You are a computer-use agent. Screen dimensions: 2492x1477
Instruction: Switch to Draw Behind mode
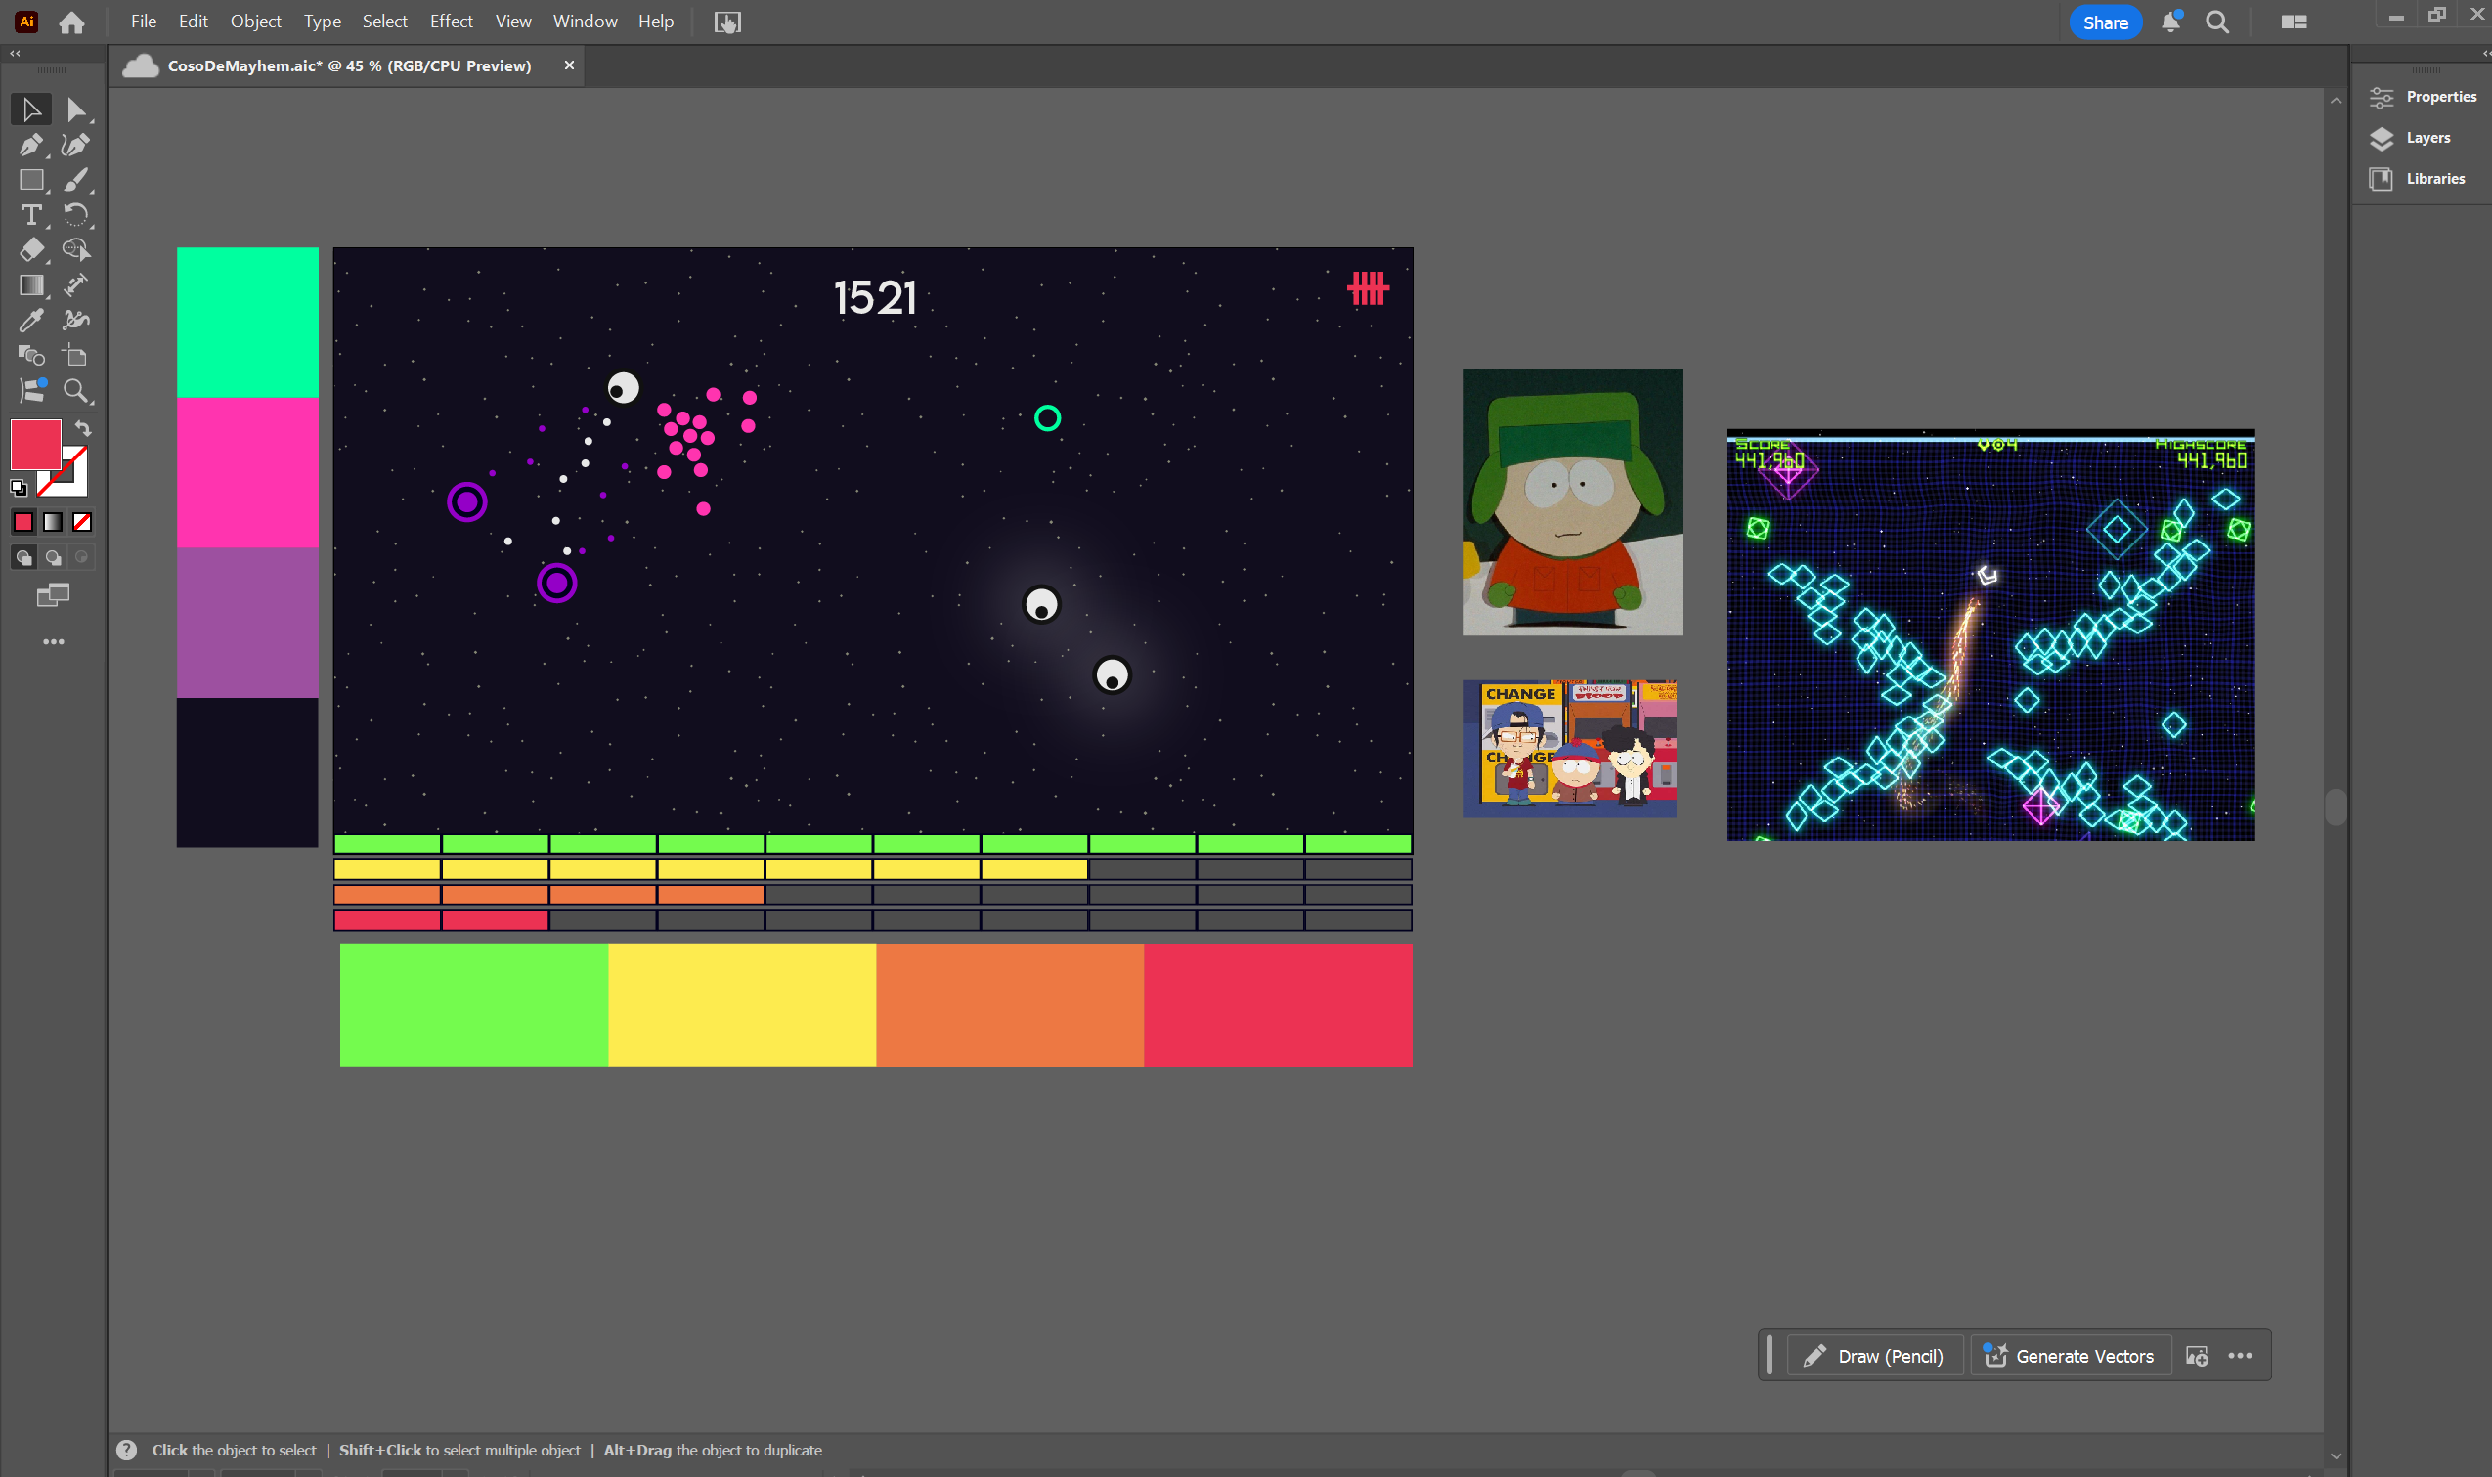[x=54, y=558]
